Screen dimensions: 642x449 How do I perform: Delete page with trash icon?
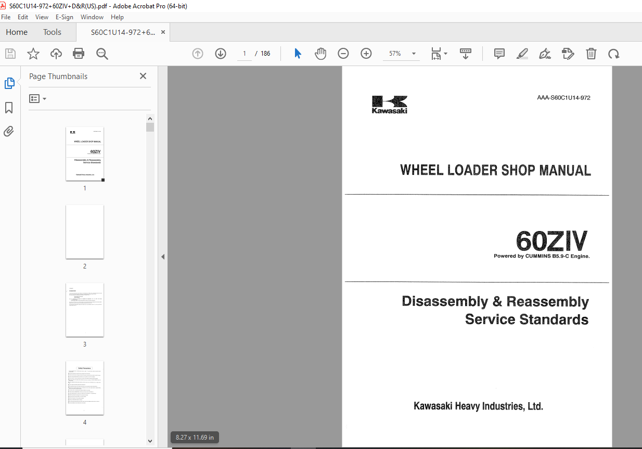[591, 54]
